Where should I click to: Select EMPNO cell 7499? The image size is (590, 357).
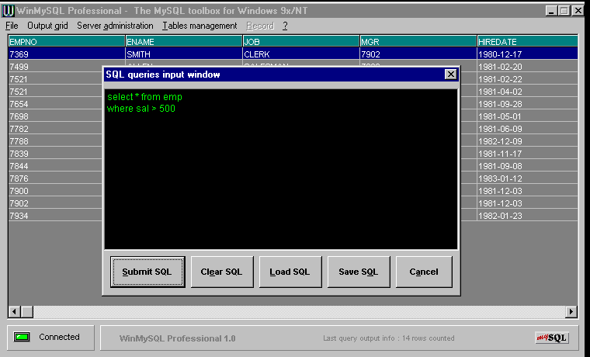[x=55, y=67]
